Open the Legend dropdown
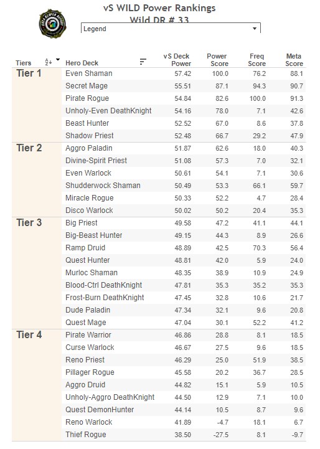Image resolution: width=320 pixels, height=449 pixels. click(171, 29)
